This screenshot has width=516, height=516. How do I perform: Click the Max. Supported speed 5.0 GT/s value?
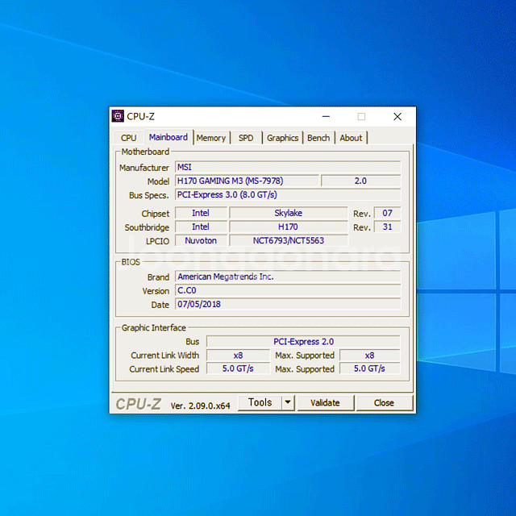point(369,368)
